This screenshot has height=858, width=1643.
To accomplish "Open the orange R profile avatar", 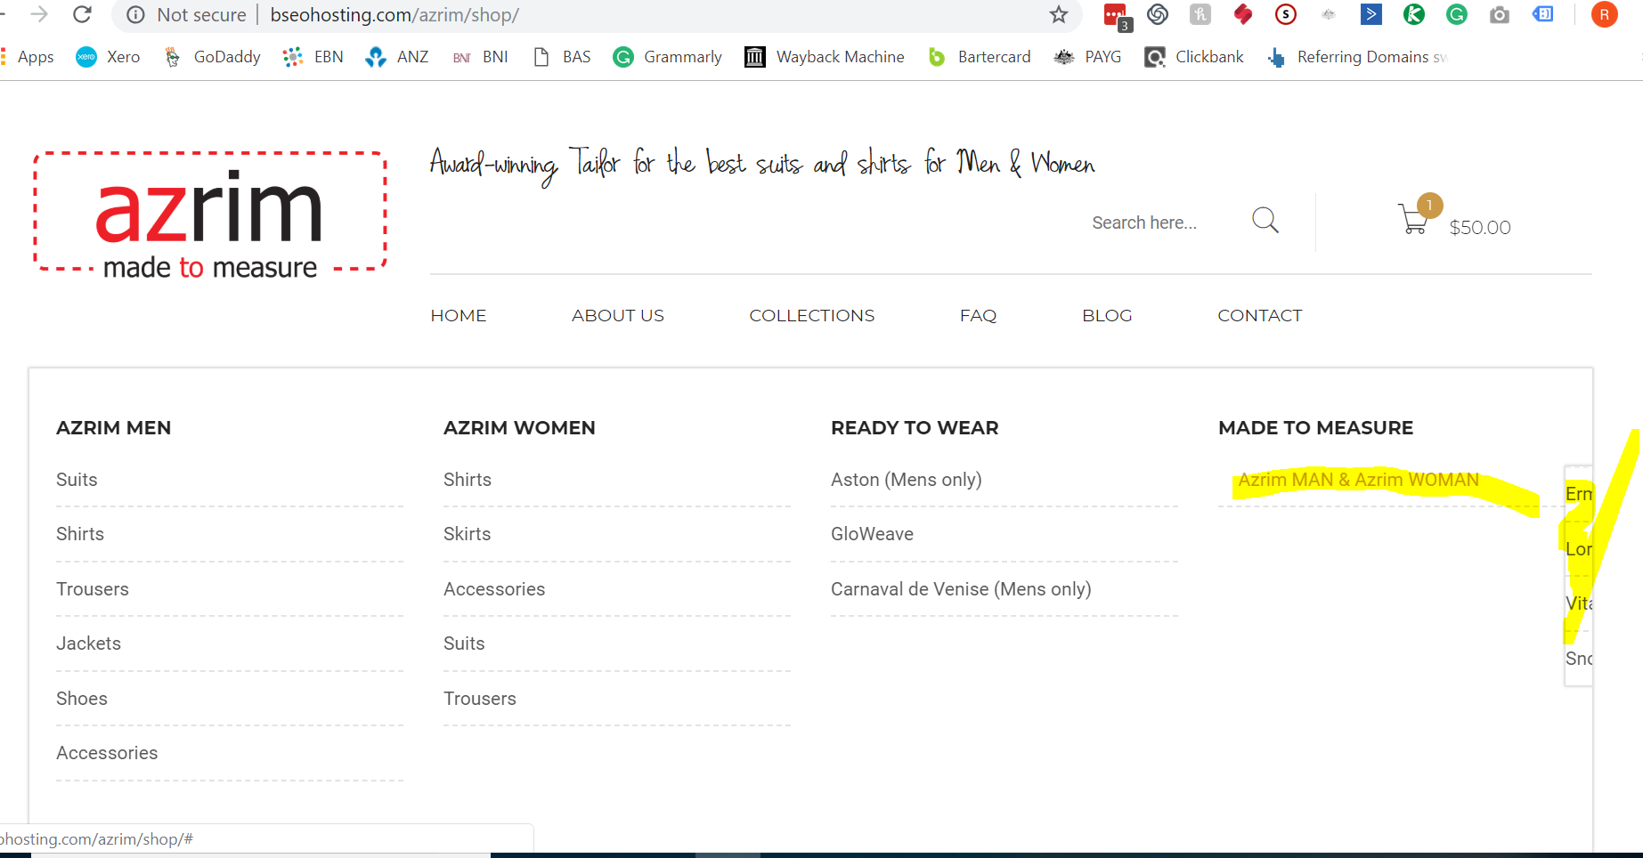I will [x=1605, y=14].
